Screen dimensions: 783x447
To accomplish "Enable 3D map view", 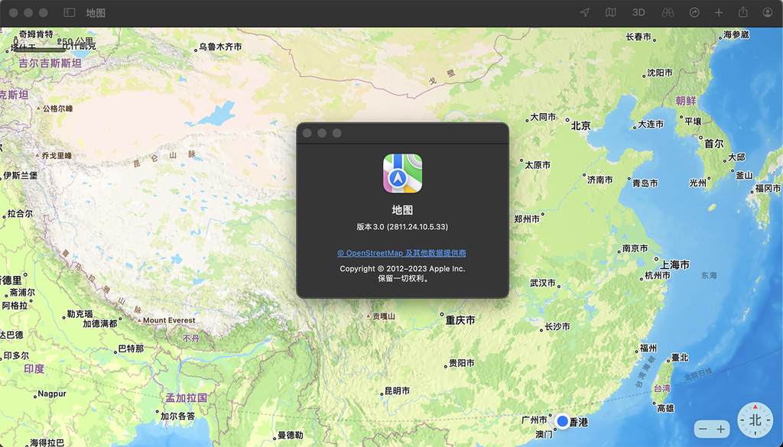I will [x=638, y=12].
